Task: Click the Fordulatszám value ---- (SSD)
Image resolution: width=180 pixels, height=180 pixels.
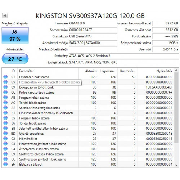Action: point(166,36)
